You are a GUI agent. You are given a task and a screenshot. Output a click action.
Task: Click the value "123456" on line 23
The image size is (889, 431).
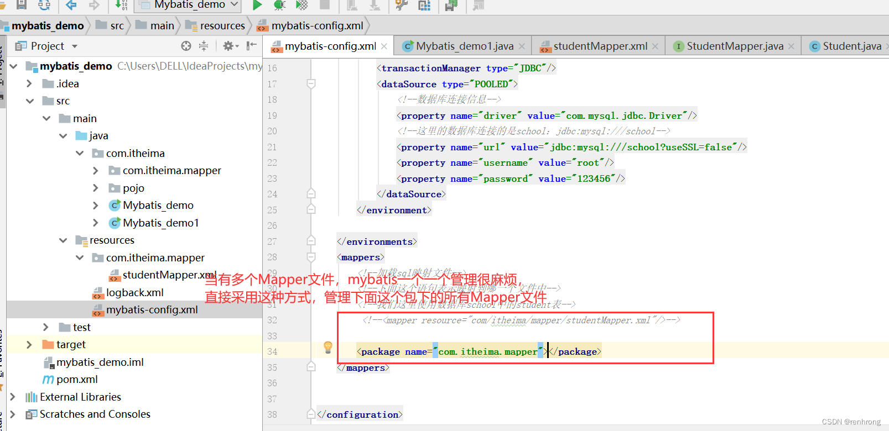594,178
